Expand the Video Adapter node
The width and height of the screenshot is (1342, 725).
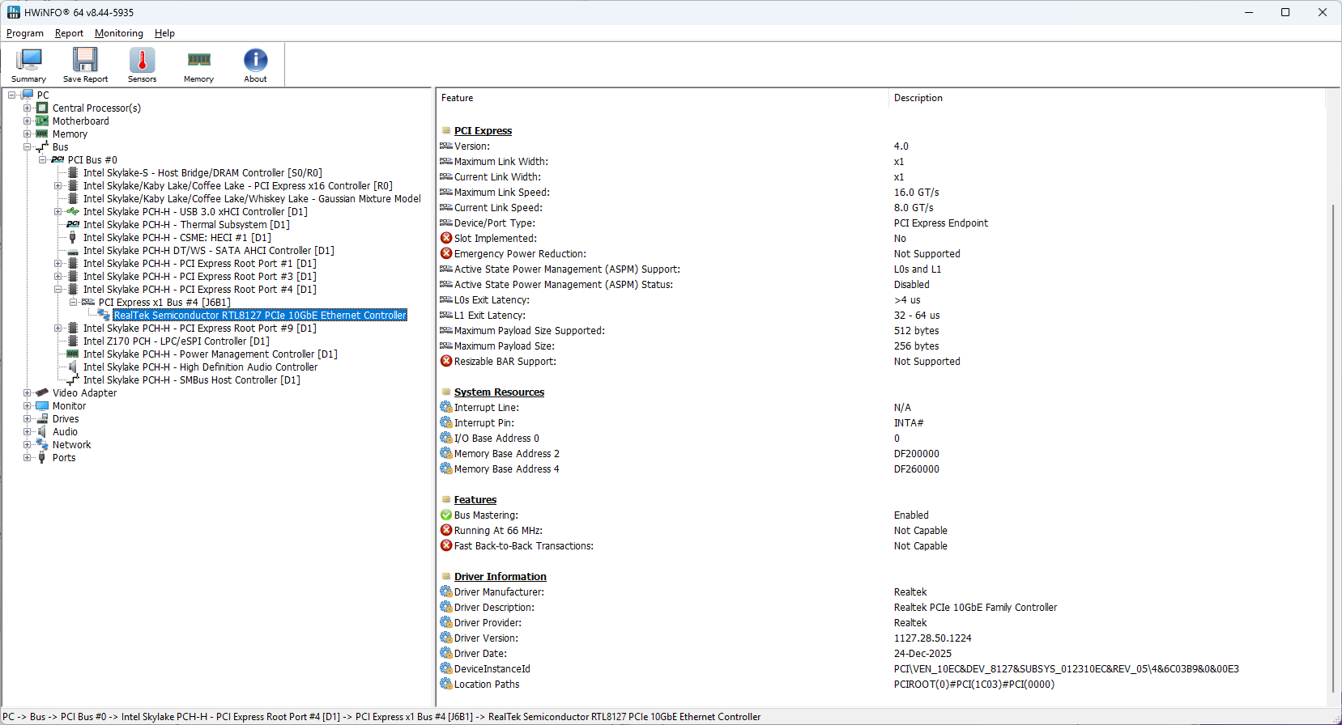coord(28,393)
